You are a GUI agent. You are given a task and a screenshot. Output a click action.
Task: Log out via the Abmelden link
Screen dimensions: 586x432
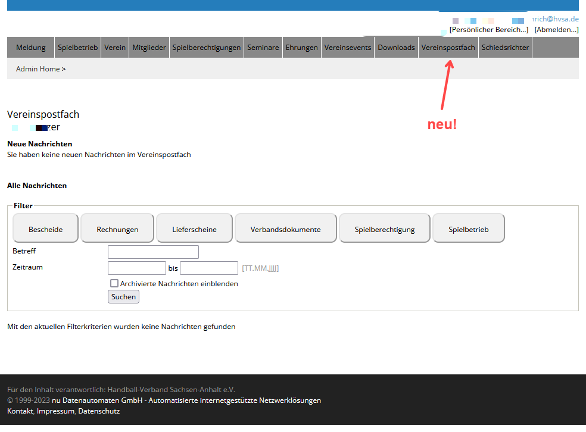tap(556, 29)
